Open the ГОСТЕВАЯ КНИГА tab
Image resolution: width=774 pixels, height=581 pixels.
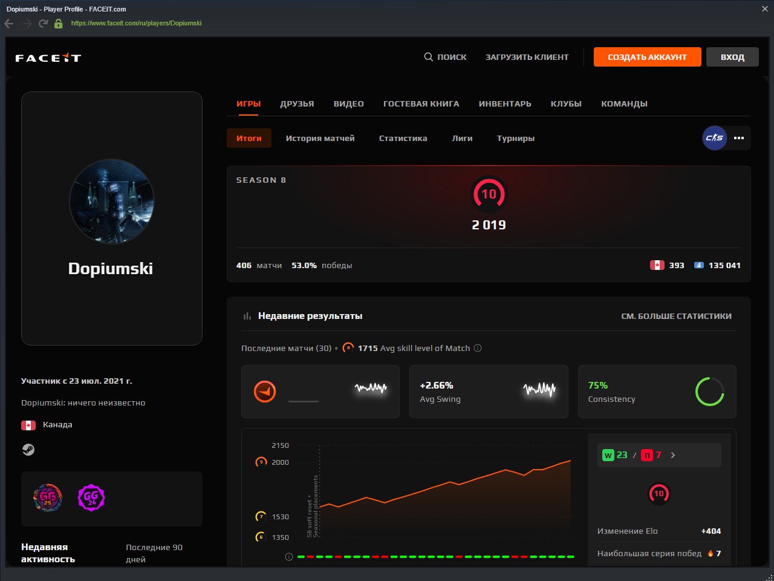coord(421,103)
